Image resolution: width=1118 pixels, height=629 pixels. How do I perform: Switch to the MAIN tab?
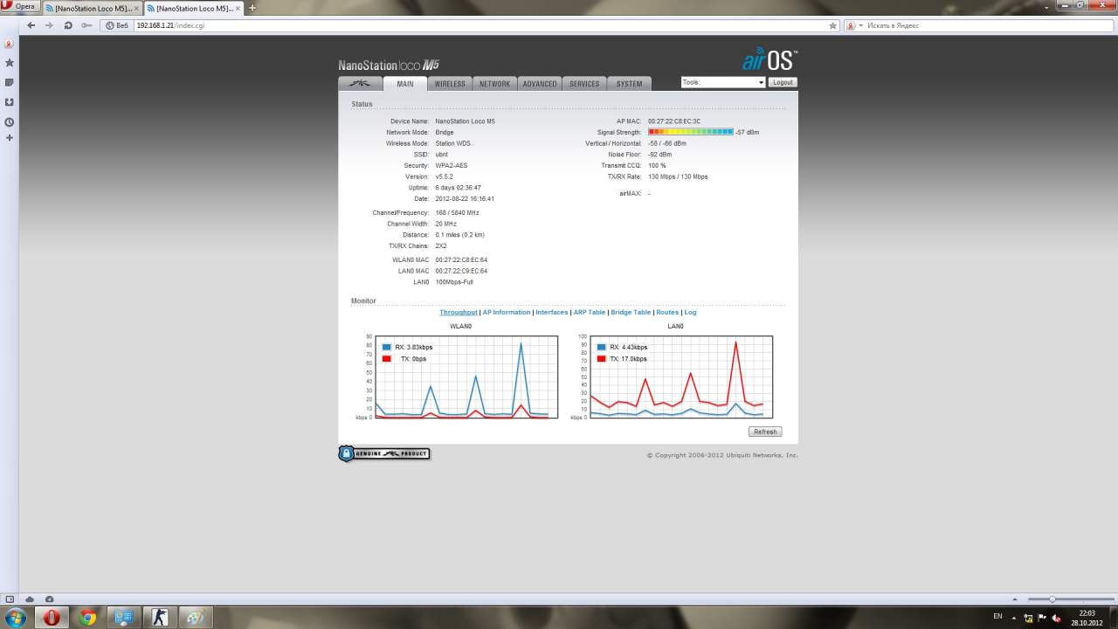[x=405, y=84]
